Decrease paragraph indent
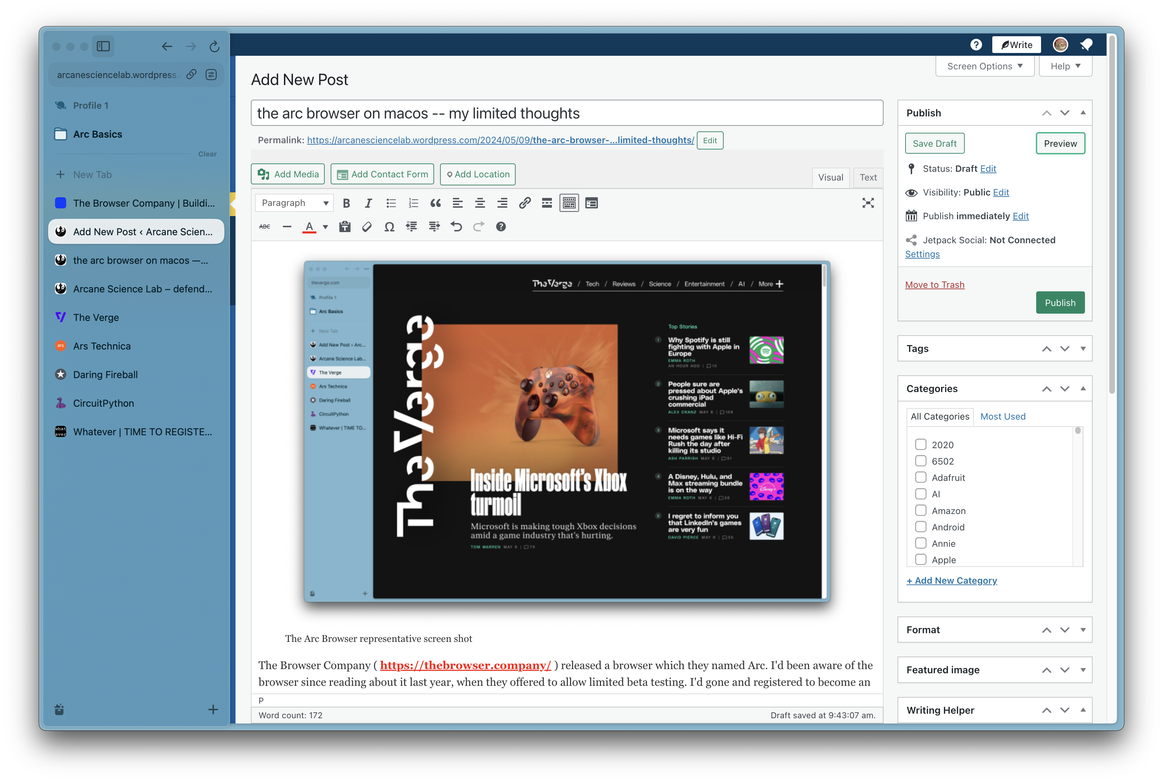This screenshot has height=782, width=1163. coord(412,227)
